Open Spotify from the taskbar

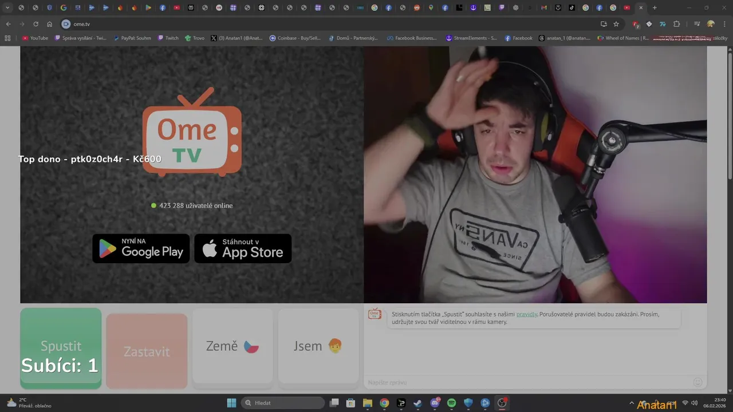pyautogui.click(x=451, y=403)
